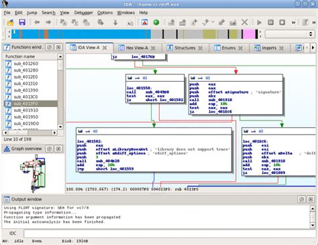Open the Options menu

(105, 13)
